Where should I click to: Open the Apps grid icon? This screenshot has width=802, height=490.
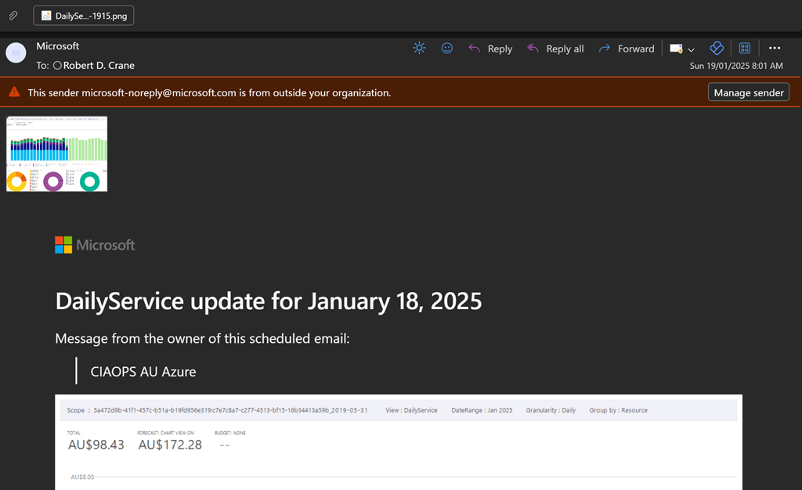[745, 49]
